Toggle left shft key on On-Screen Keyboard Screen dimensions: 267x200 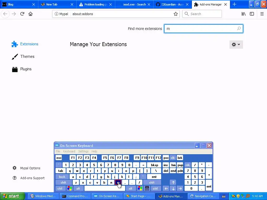(63, 183)
